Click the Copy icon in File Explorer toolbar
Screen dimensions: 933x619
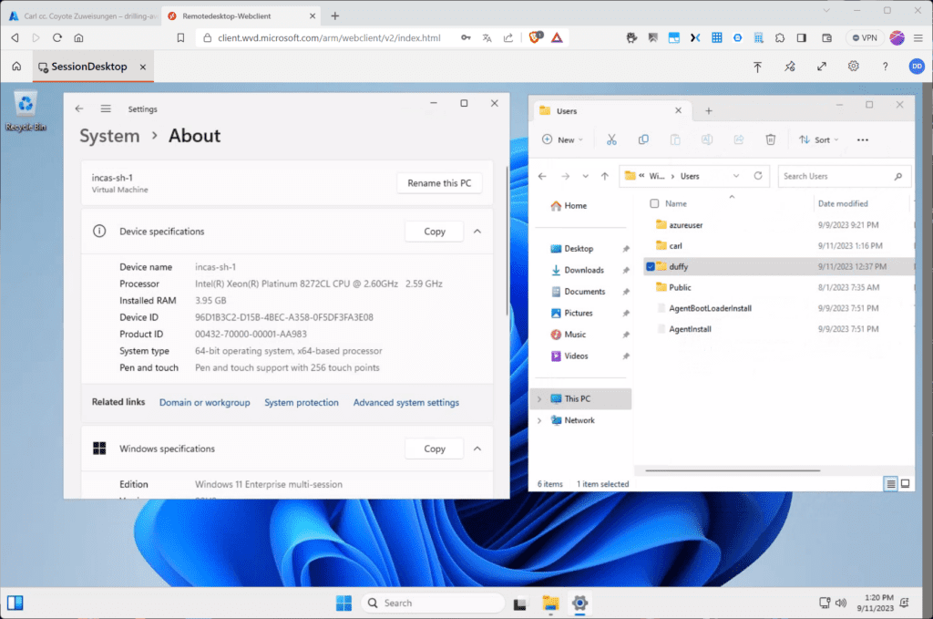click(x=643, y=139)
